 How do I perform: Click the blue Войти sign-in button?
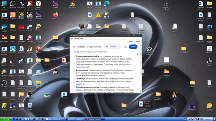click(133, 47)
